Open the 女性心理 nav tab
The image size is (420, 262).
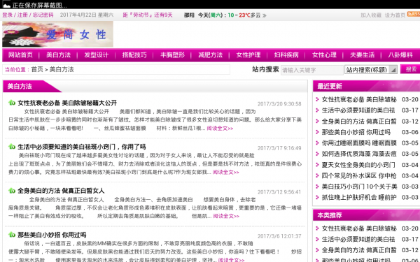[324, 54]
